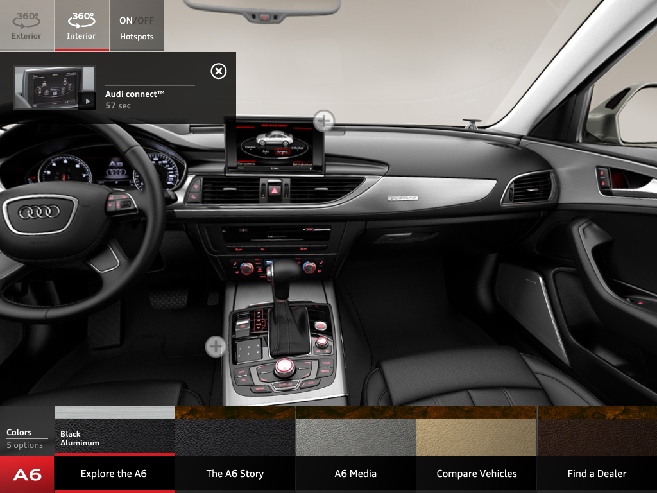Open the A6 Media section
The image size is (657, 493).
click(355, 474)
